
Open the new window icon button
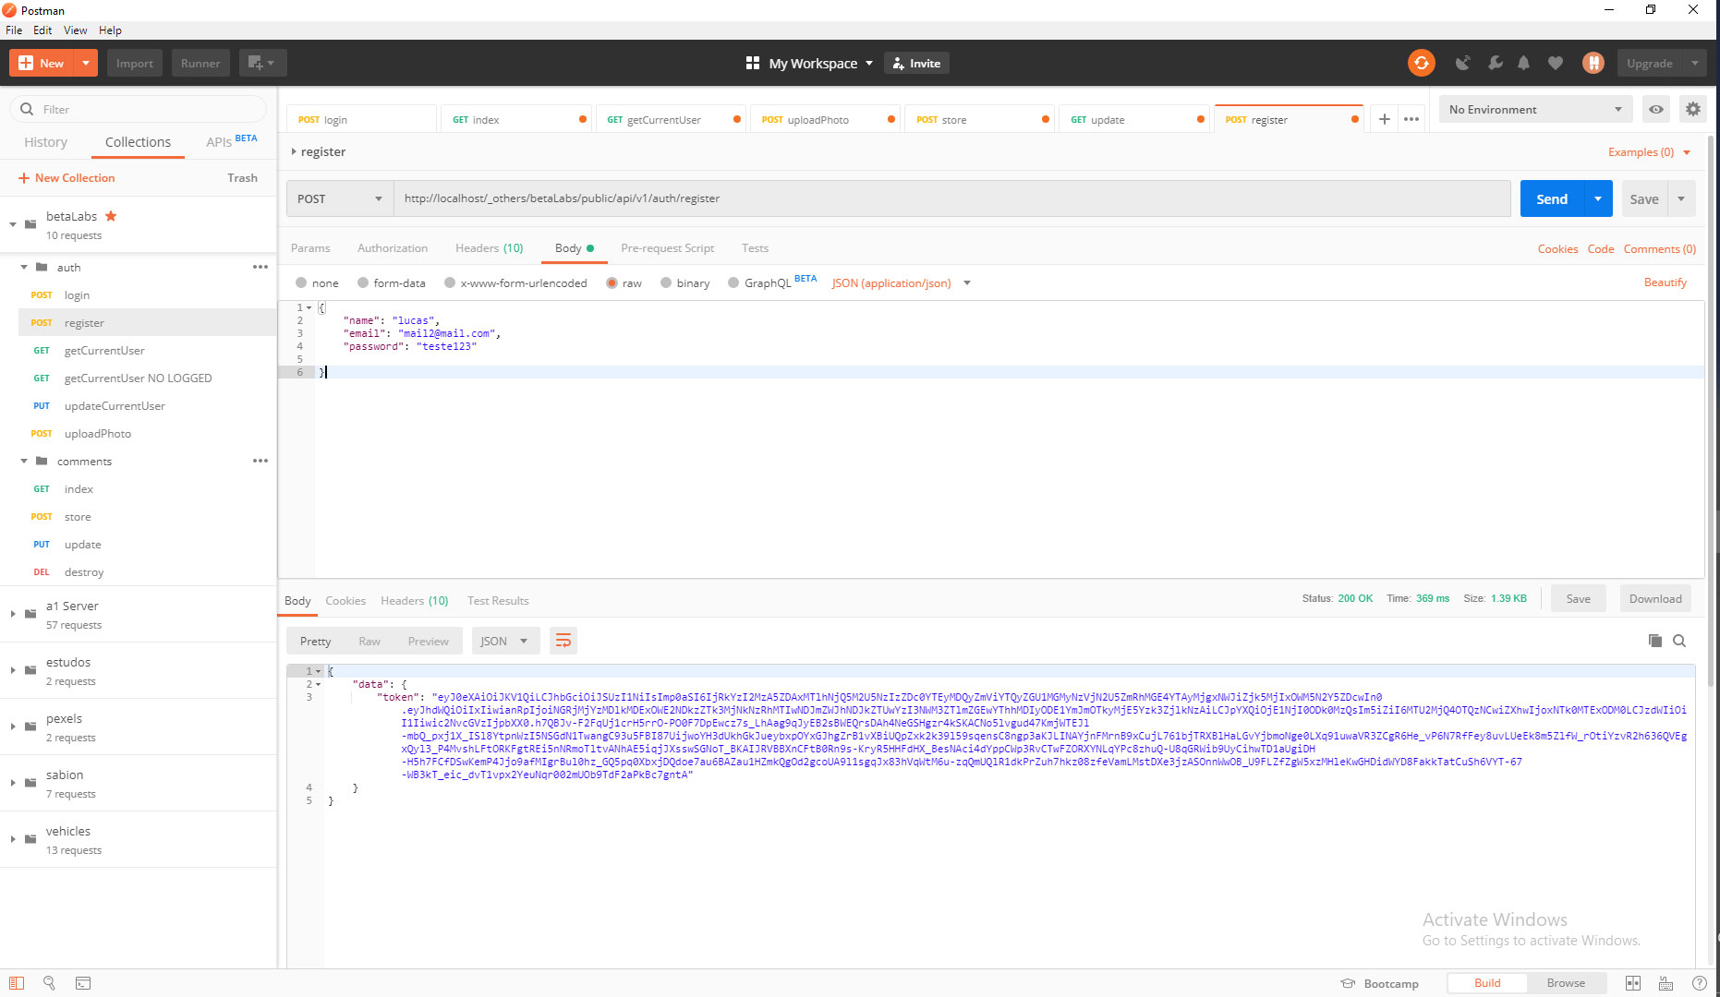[x=262, y=63]
